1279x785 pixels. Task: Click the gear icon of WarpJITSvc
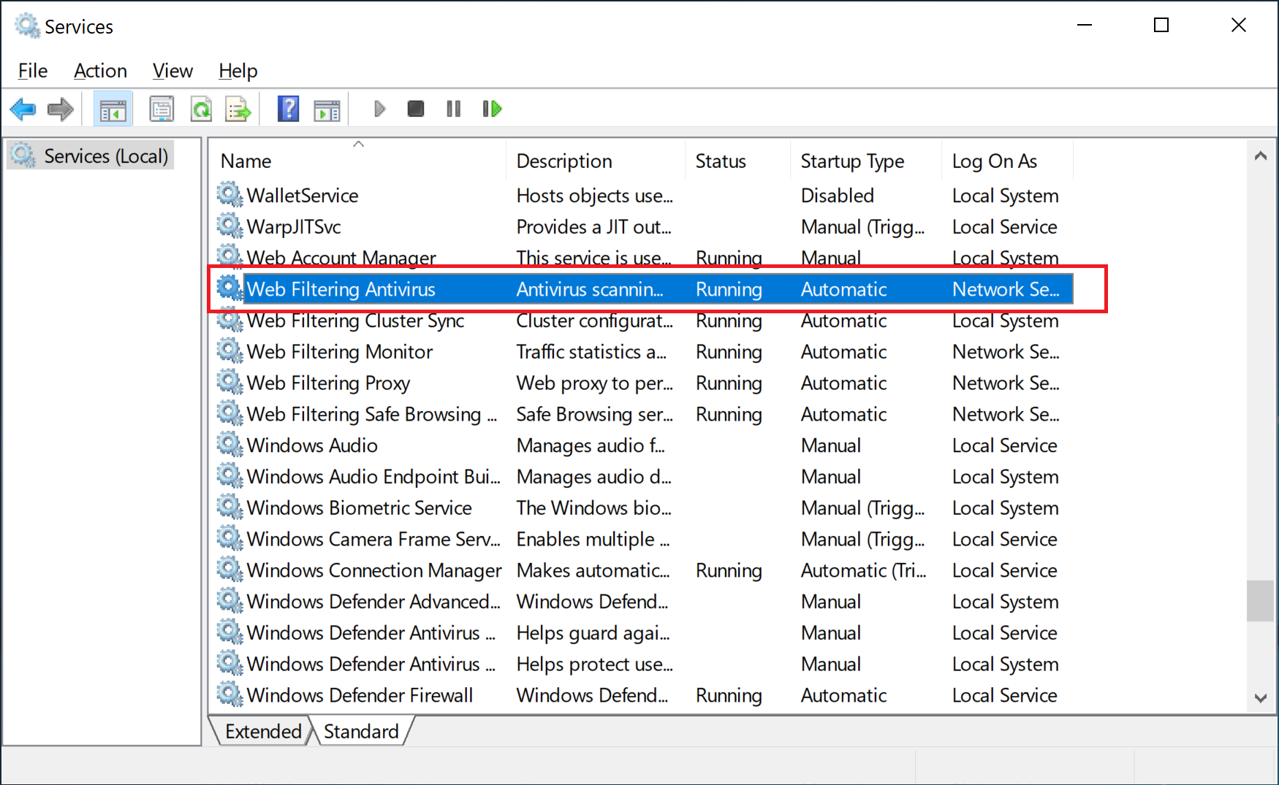click(x=229, y=226)
